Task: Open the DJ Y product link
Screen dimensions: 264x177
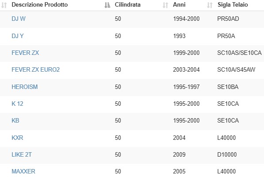Action: (x=18, y=36)
